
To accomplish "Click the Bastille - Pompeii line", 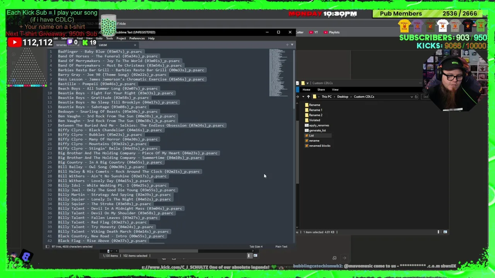I will pos(97,84).
